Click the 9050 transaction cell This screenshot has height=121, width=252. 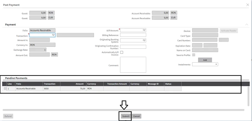tap(52, 89)
